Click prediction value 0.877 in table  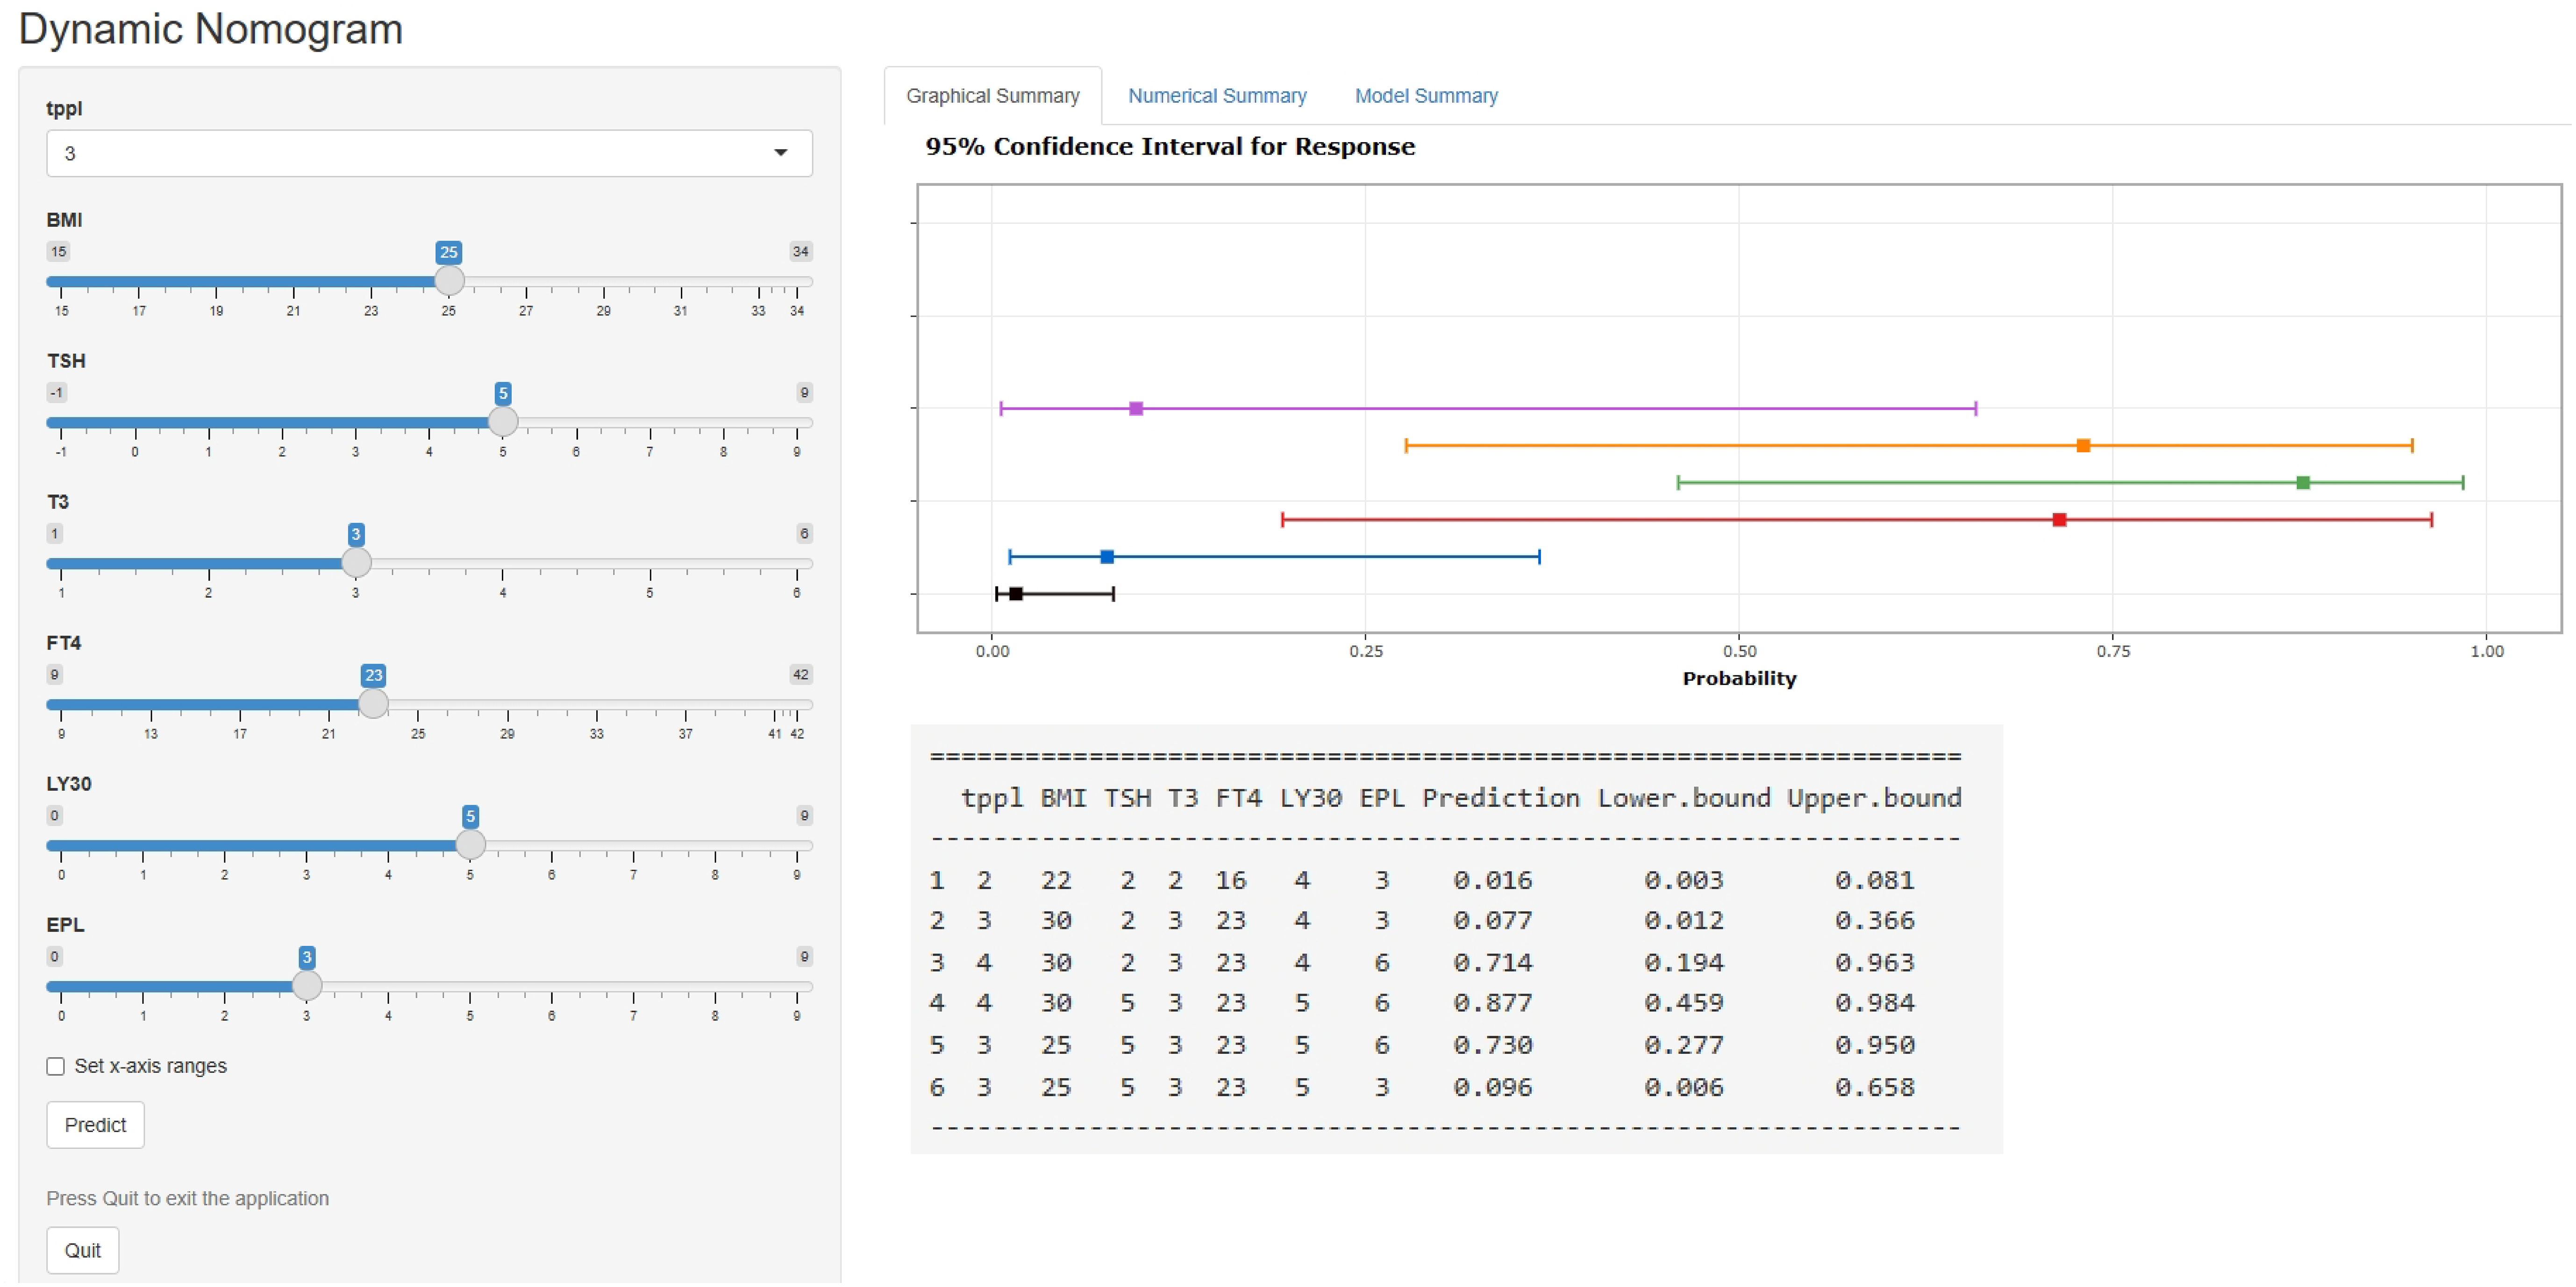click(1492, 1002)
